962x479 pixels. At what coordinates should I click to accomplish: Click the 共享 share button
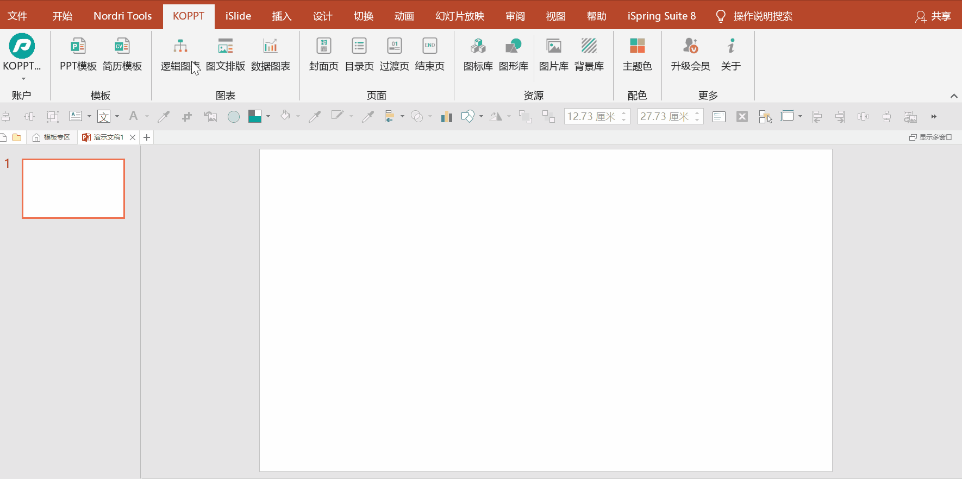[x=933, y=16]
